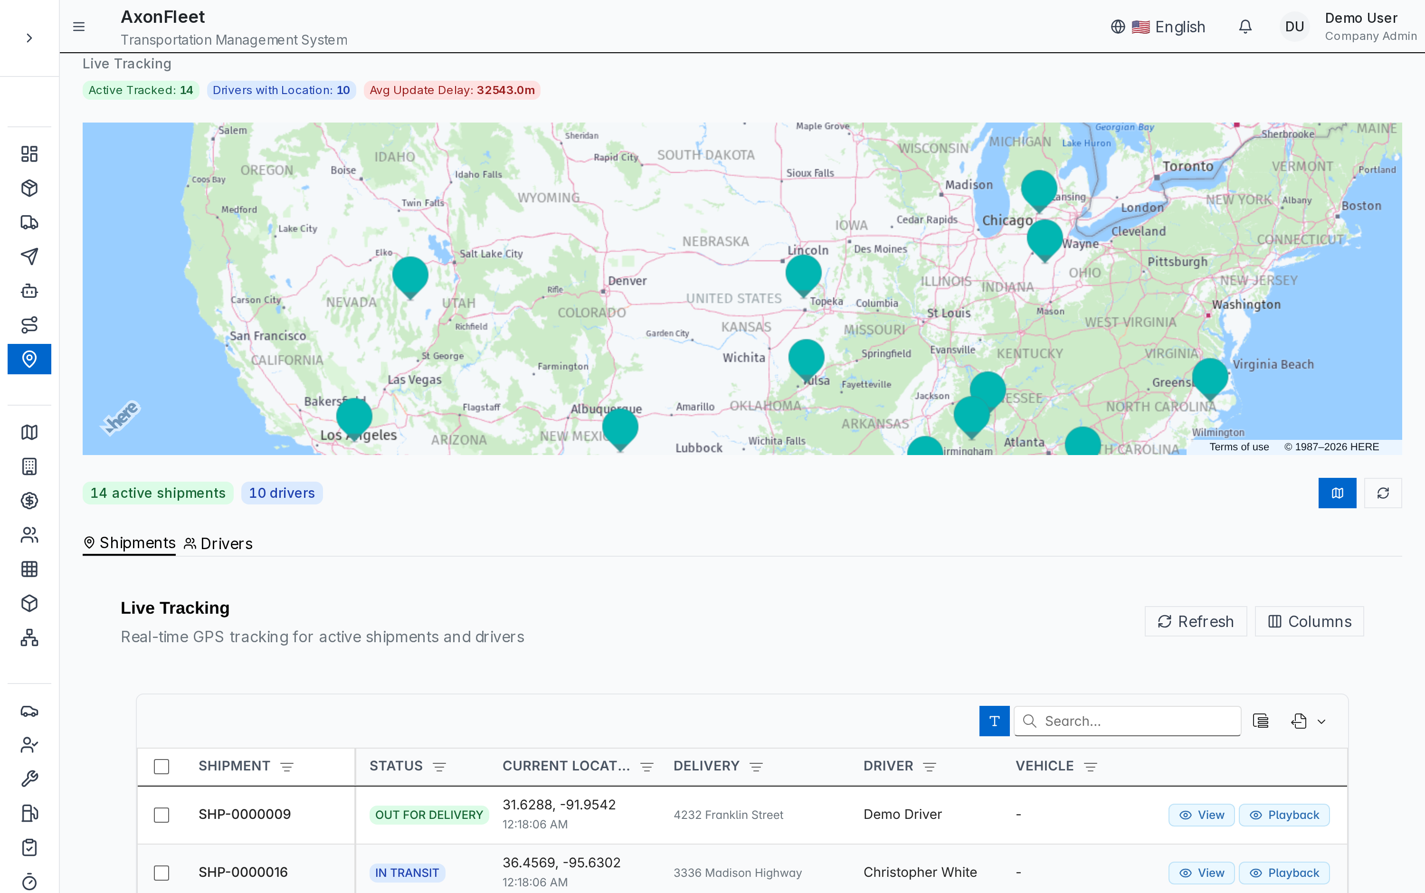Viewport: 1425px width, 893px height.
Task: Click the map marker over Los Angeles
Action: click(x=354, y=418)
